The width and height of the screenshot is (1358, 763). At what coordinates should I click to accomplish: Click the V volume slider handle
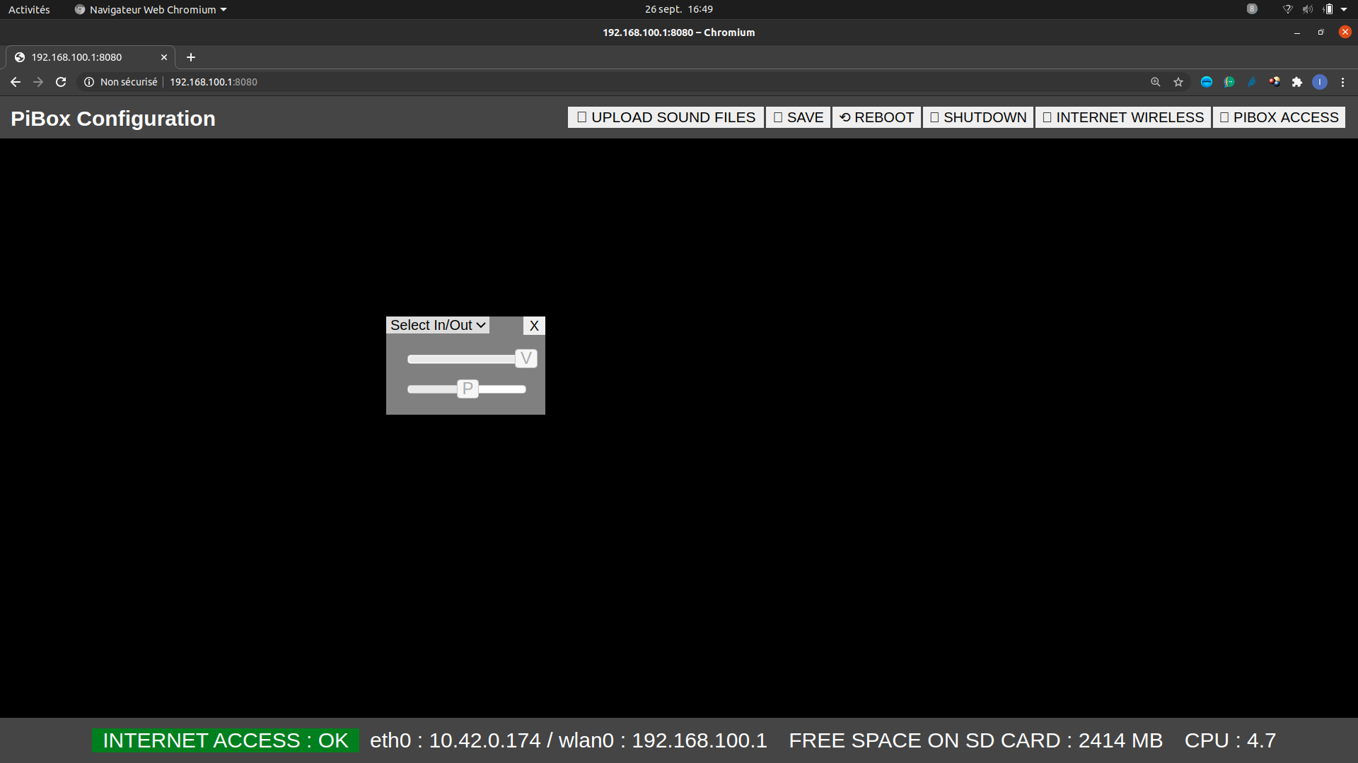[526, 359]
